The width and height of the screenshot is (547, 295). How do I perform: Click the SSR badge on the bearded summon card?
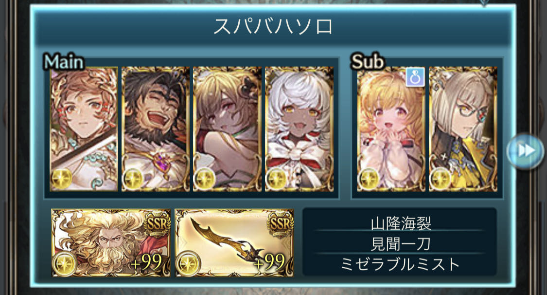point(158,223)
